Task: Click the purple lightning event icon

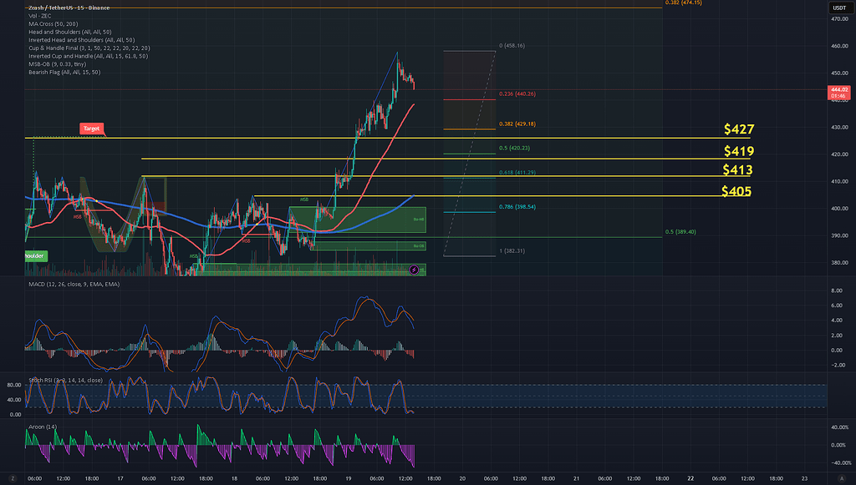Action: (x=415, y=270)
